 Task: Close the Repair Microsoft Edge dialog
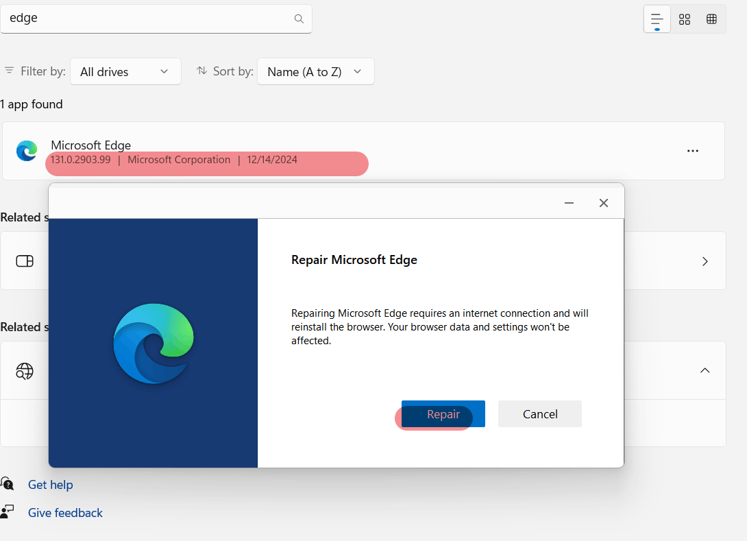click(604, 203)
